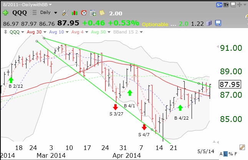Select the green B 4/1 buy arrow
248x160 pixels.
[130, 93]
